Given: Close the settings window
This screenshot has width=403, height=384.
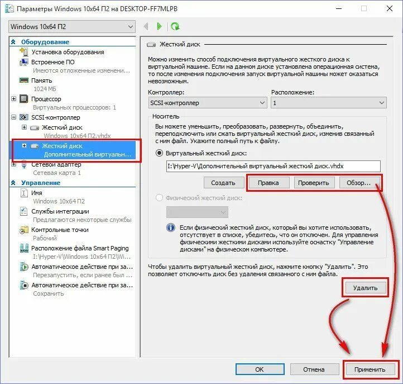Looking at the screenshot, I should [x=390, y=8].
